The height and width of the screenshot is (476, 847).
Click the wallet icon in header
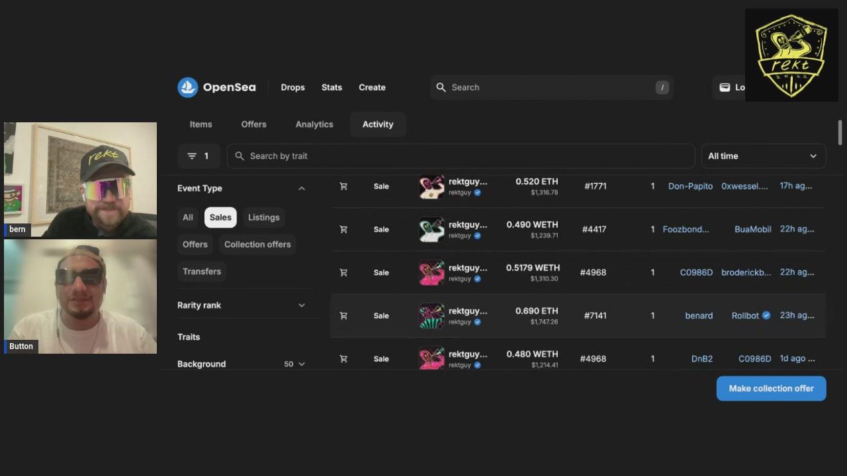(x=725, y=87)
